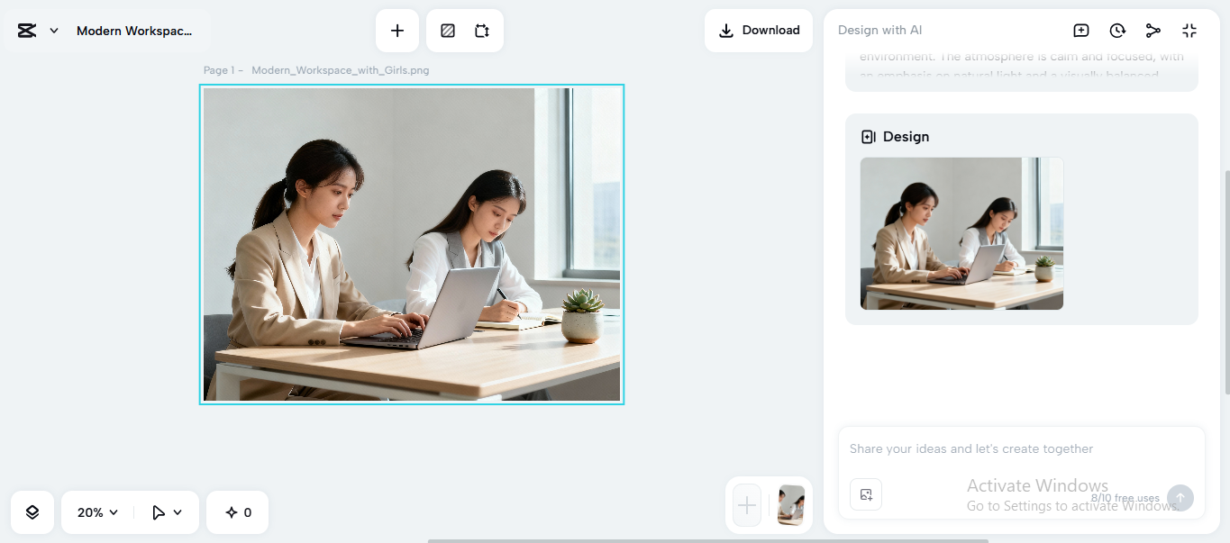Open the generated Design thumbnail image

(961, 233)
